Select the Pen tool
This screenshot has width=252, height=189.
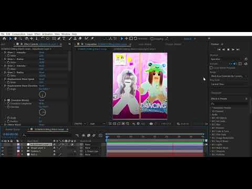click(59, 39)
